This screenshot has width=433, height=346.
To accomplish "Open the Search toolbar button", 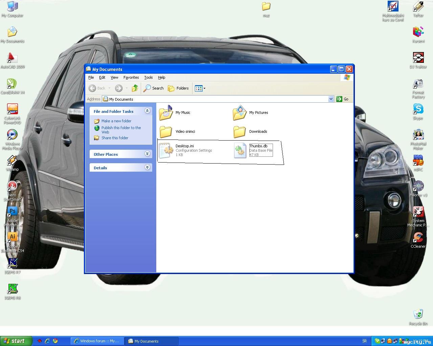I will pos(153,88).
